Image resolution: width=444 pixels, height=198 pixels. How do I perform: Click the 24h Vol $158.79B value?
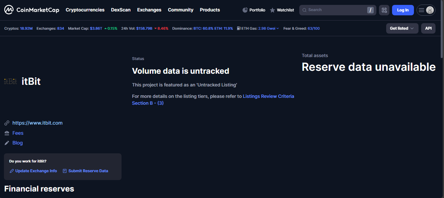[145, 28]
